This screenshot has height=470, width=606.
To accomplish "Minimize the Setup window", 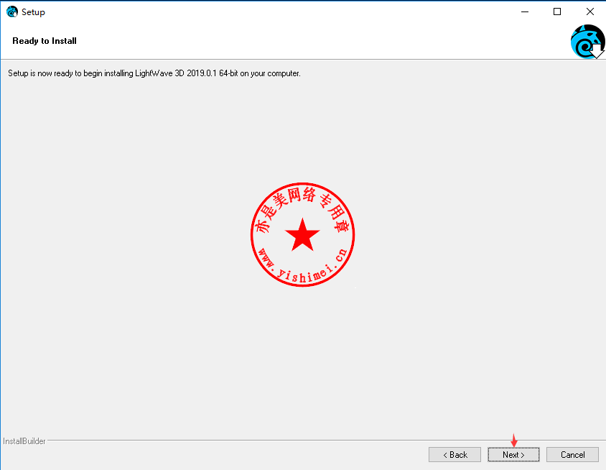I will click(524, 12).
